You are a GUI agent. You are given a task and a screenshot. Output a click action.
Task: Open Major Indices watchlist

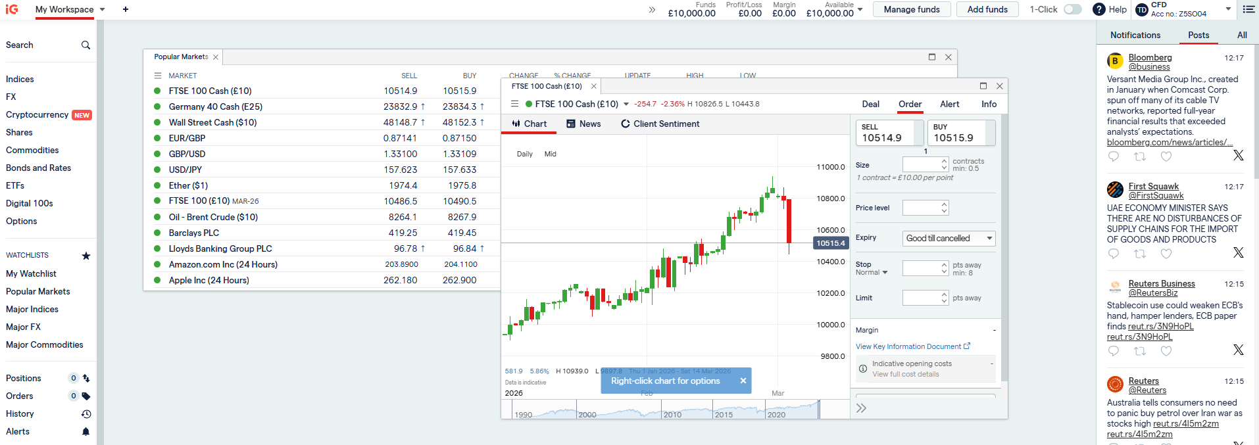click(x=32, y=309)
